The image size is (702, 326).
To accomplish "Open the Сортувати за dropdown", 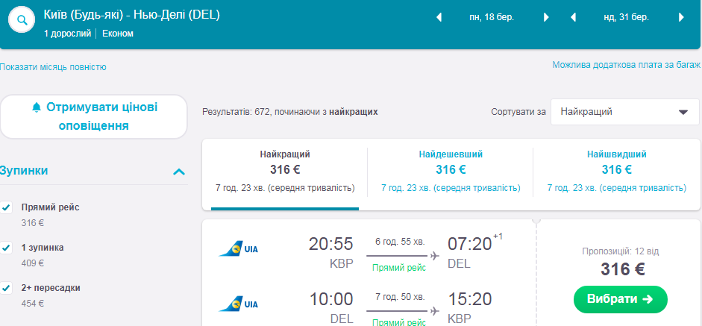I will click(624, 112).
